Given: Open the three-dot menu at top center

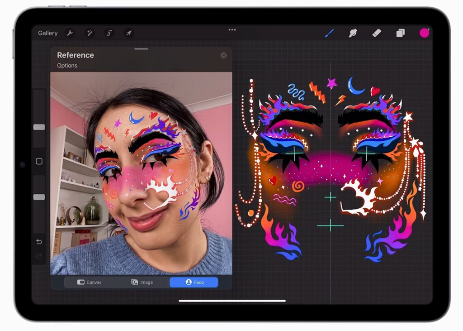Looking at the screenshot, I should coord(232,30).
